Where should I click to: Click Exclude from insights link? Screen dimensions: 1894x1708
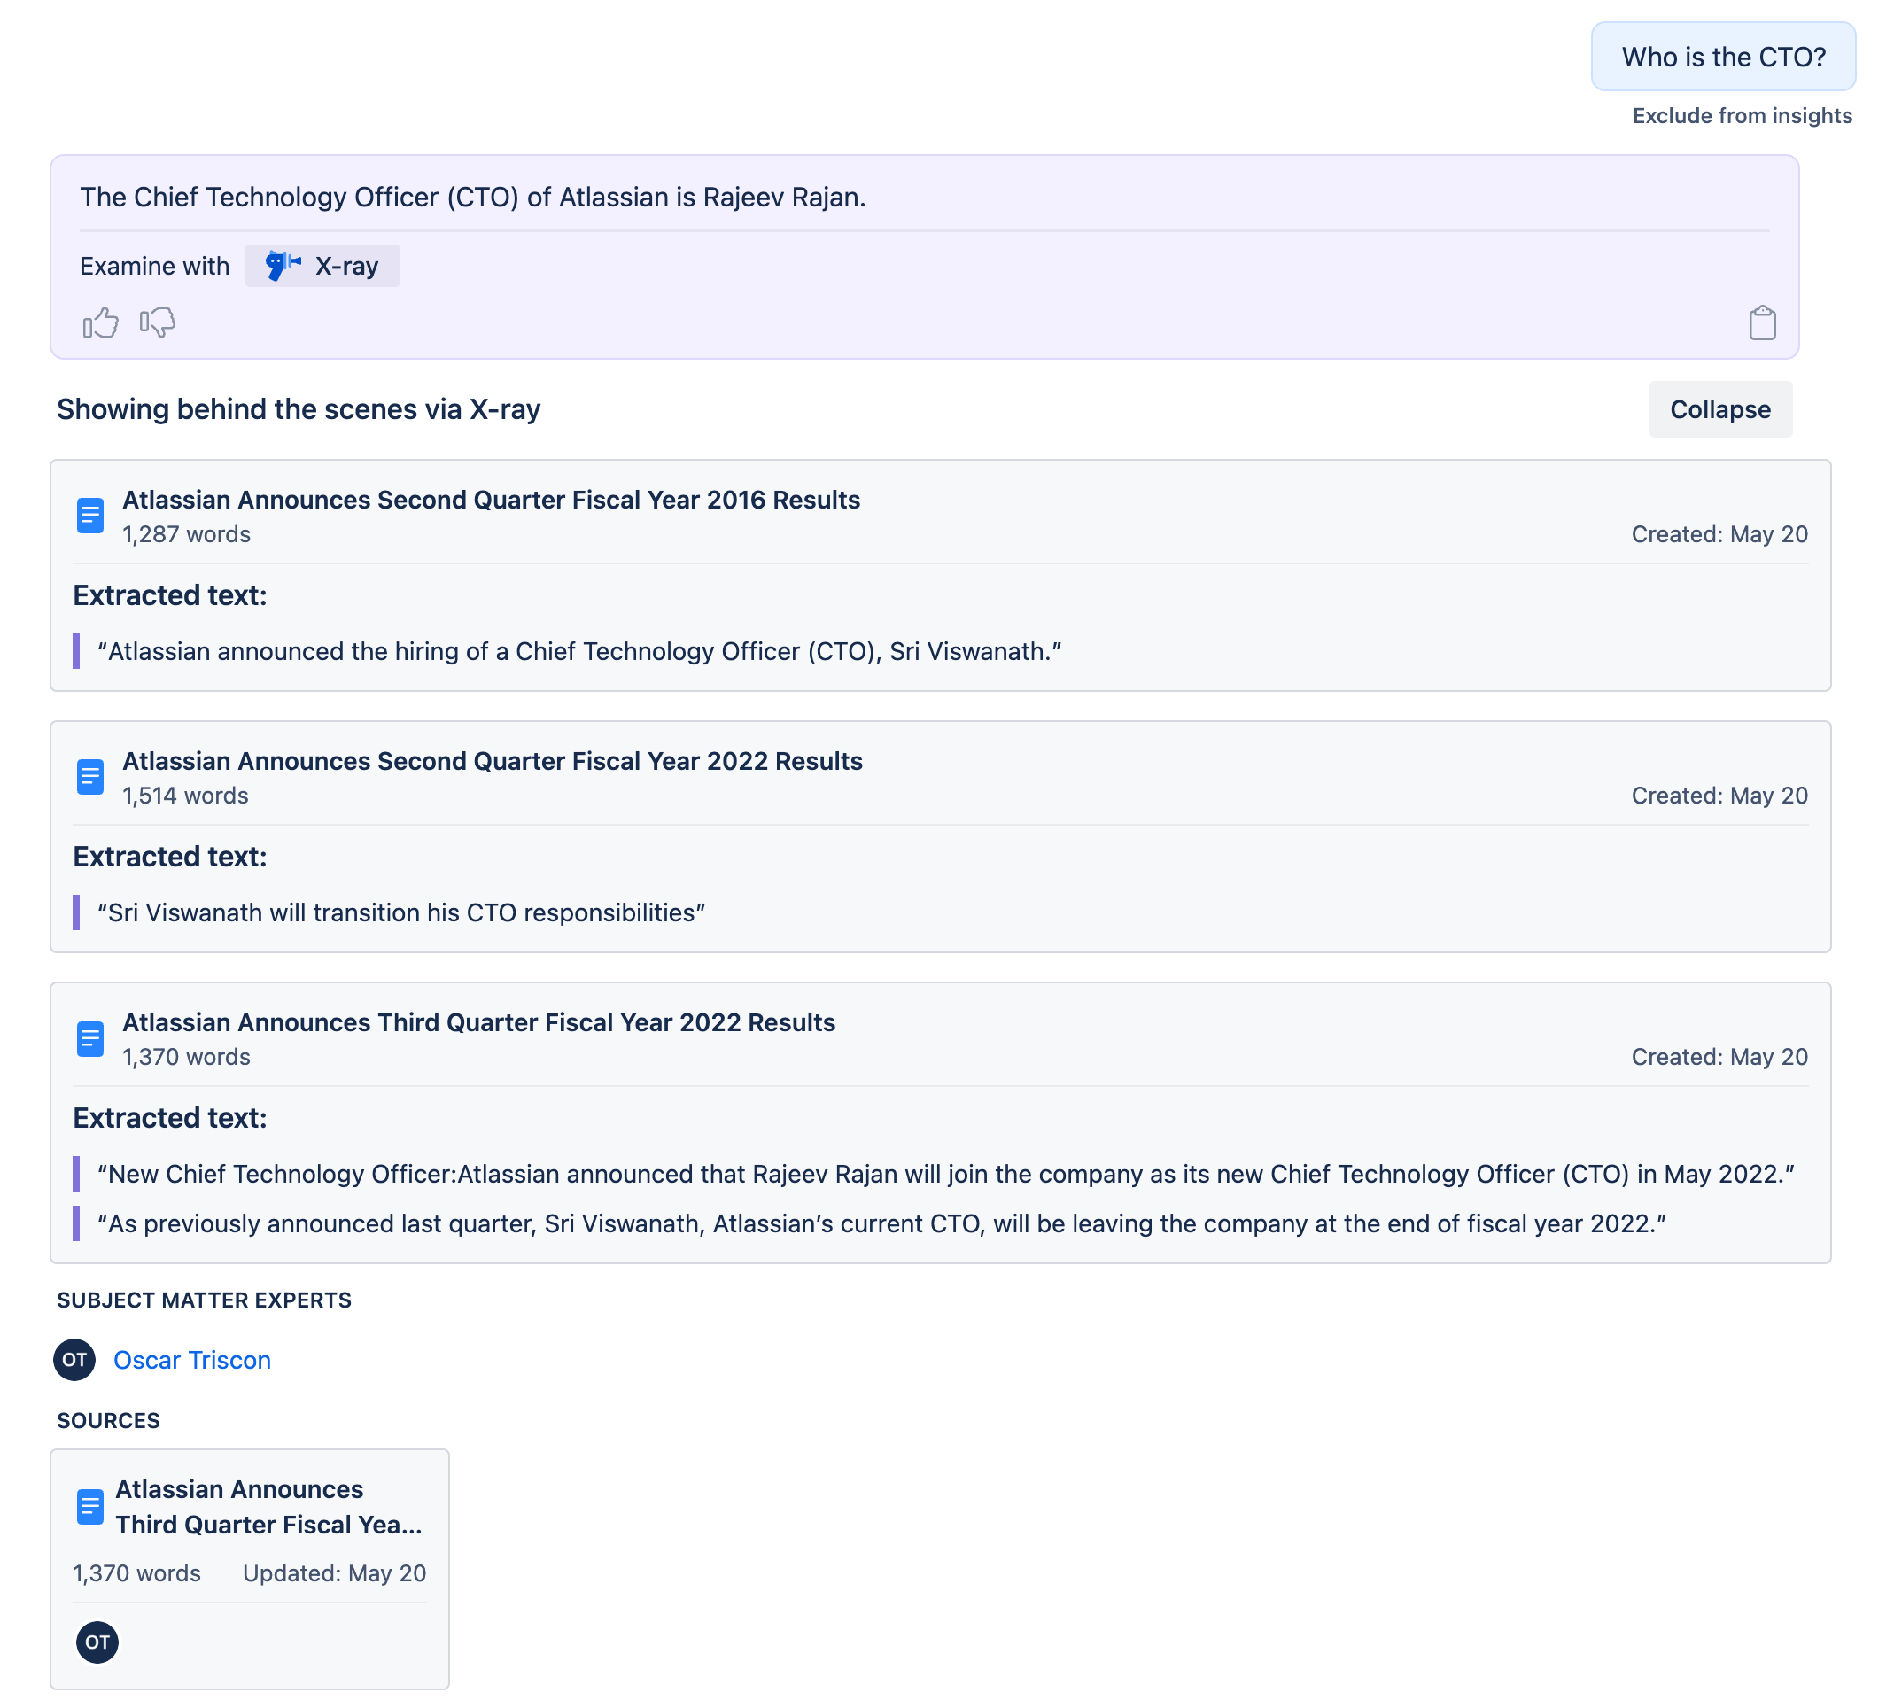point(1741,115)
